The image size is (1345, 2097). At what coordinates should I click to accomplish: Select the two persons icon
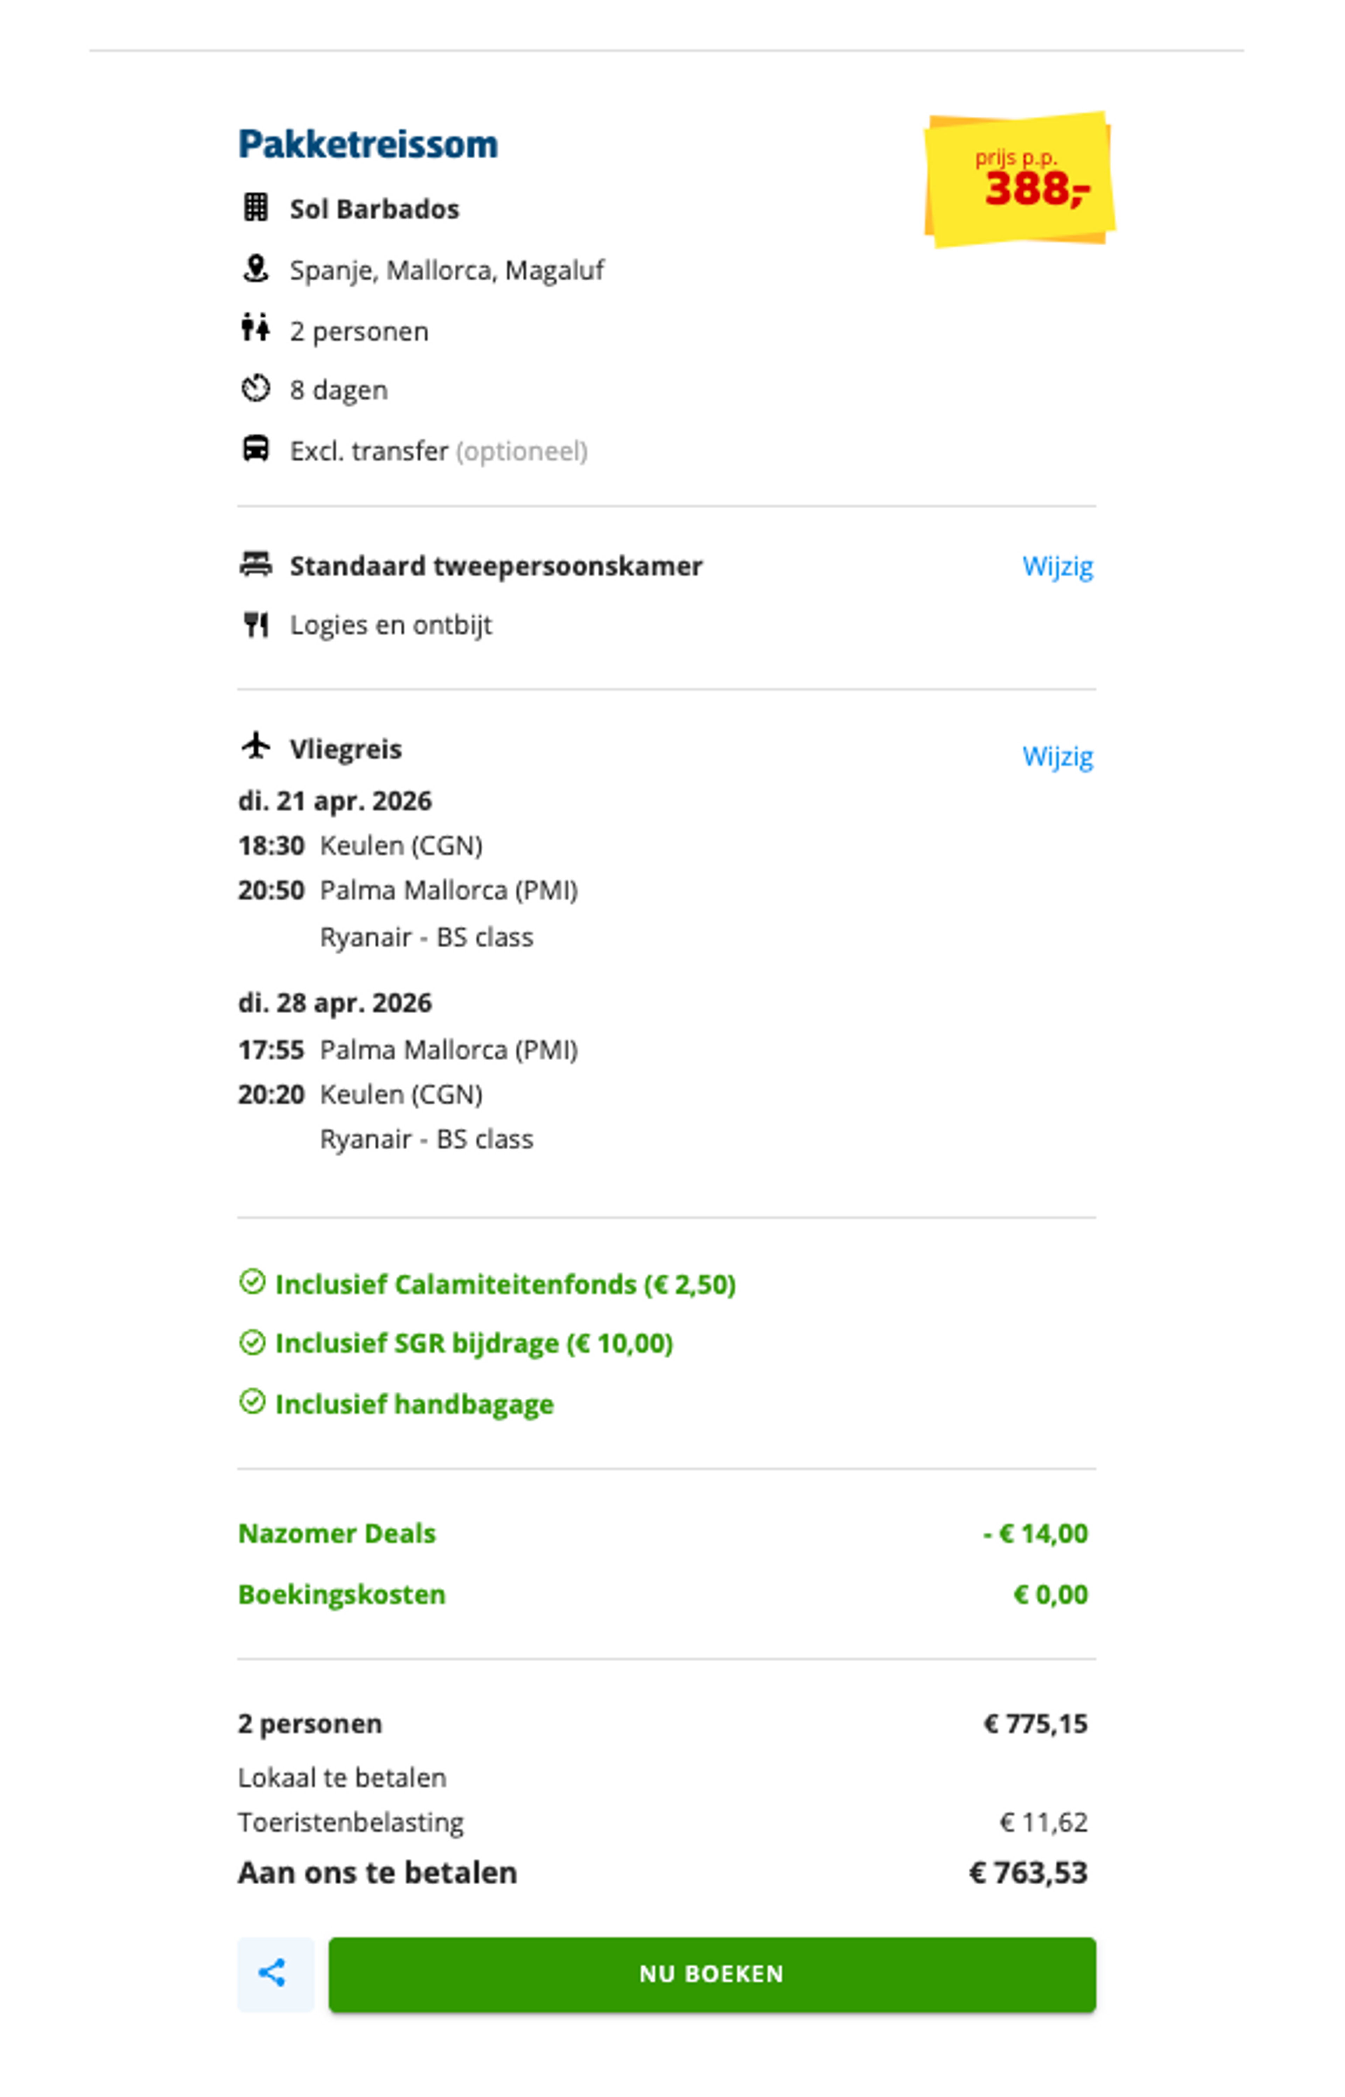[x=256, y=330]
